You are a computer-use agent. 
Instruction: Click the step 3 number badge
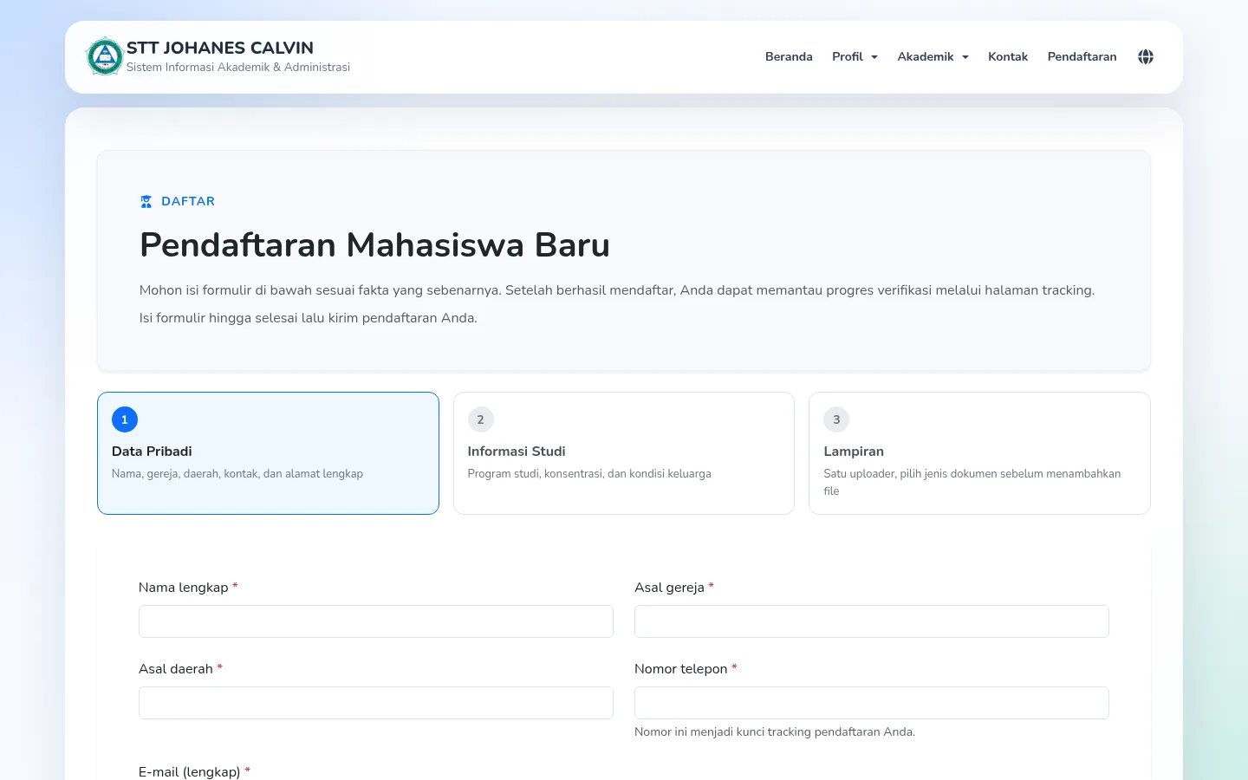[x=836, y=419]
